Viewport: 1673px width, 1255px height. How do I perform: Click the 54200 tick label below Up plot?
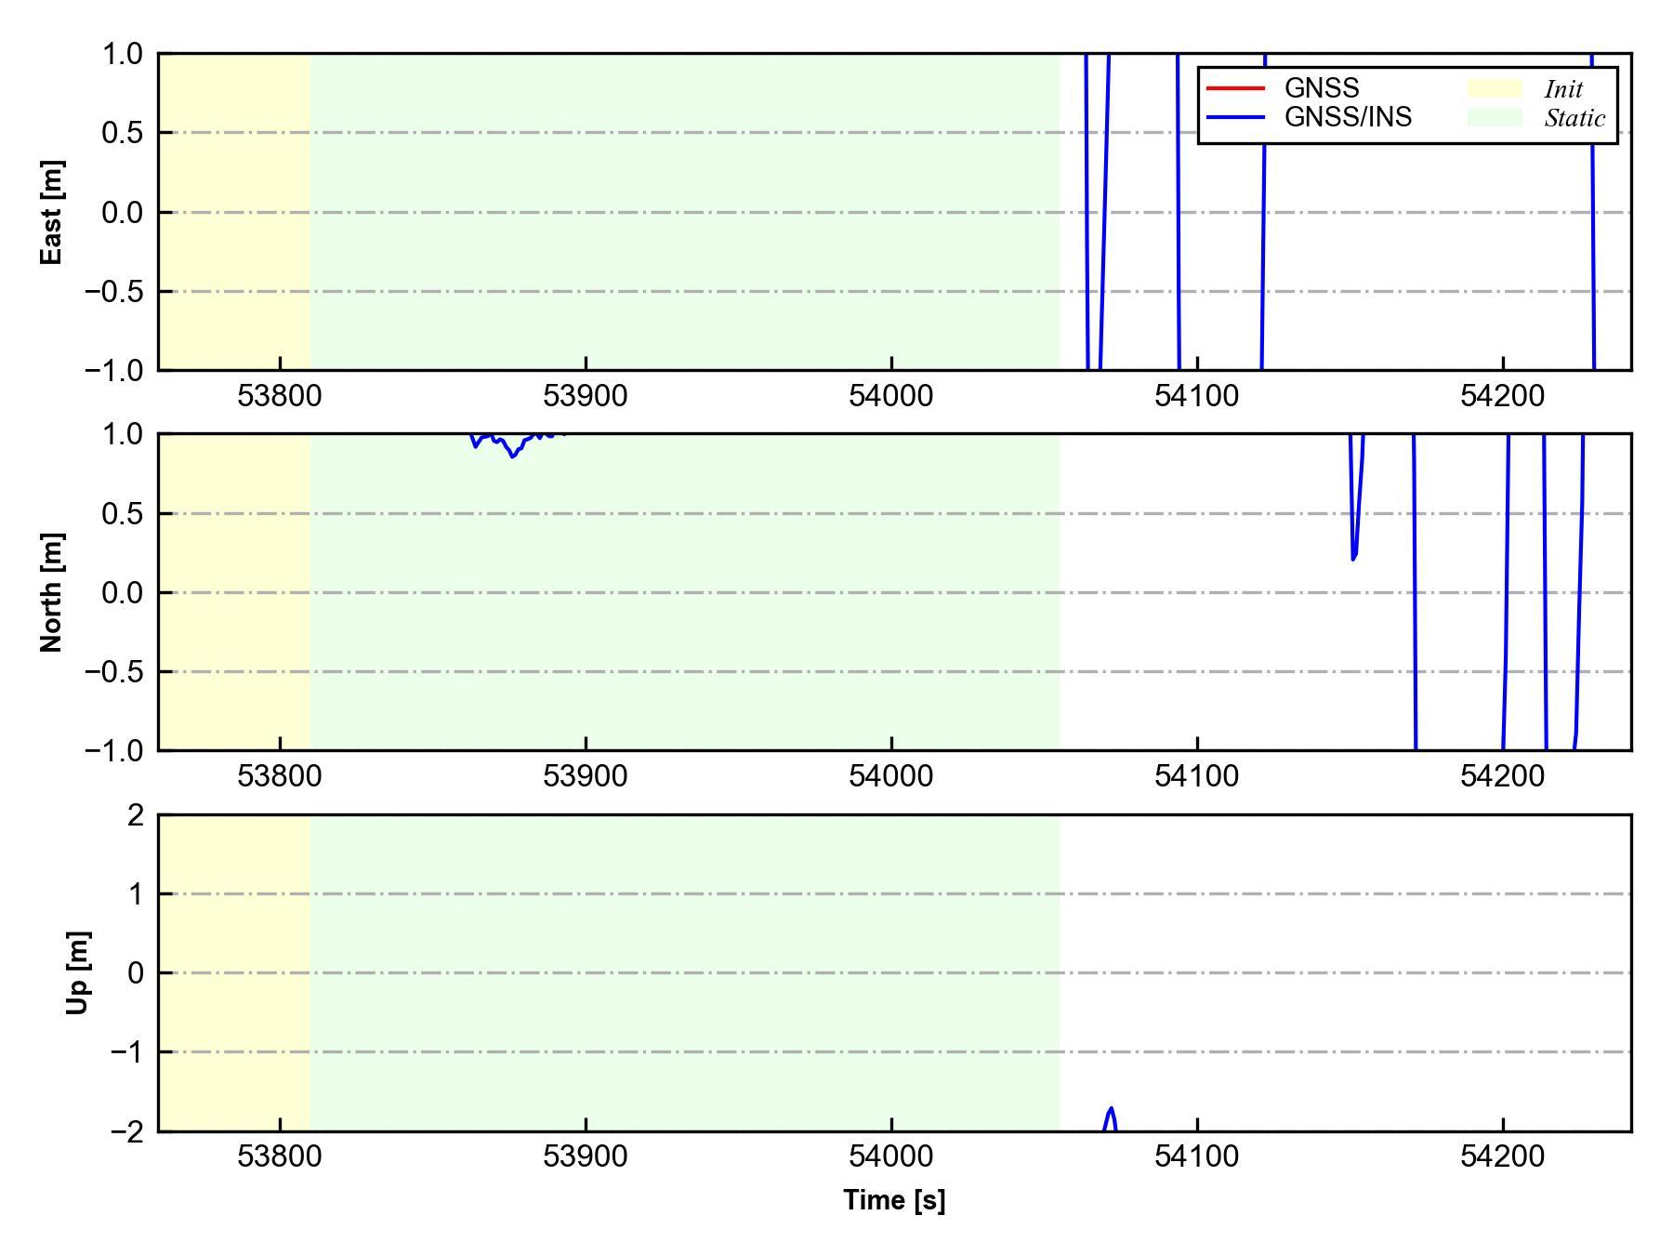point(1502,1156)
